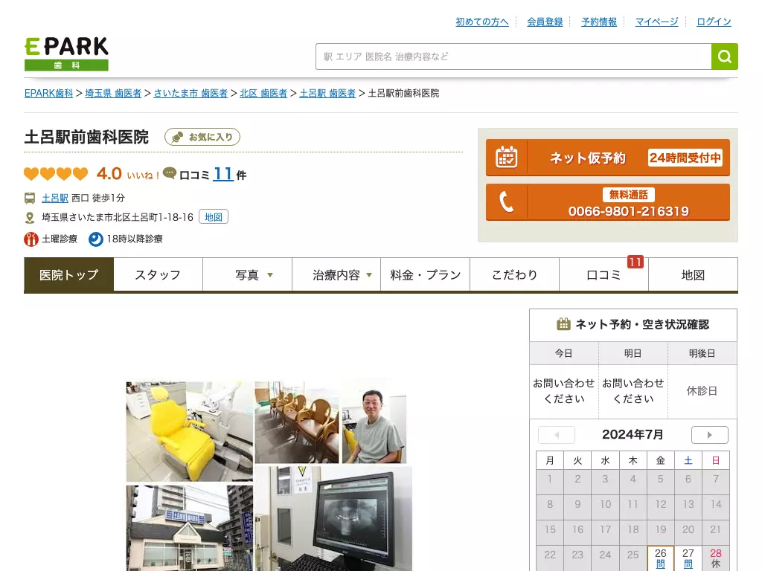Expand the 治療内容 dropdown tab
The image size is (762, 571).
[x=336, y=275]
